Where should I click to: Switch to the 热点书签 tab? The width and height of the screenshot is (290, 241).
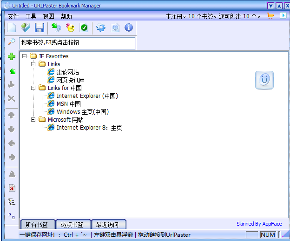coord(73,225)
